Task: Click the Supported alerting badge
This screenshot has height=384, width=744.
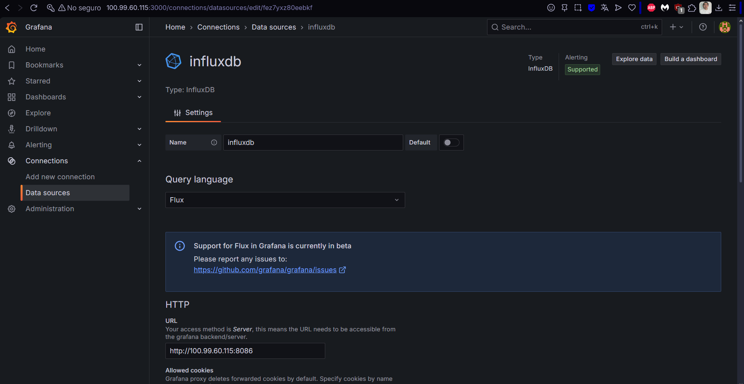Action: [x=583, y=69]
